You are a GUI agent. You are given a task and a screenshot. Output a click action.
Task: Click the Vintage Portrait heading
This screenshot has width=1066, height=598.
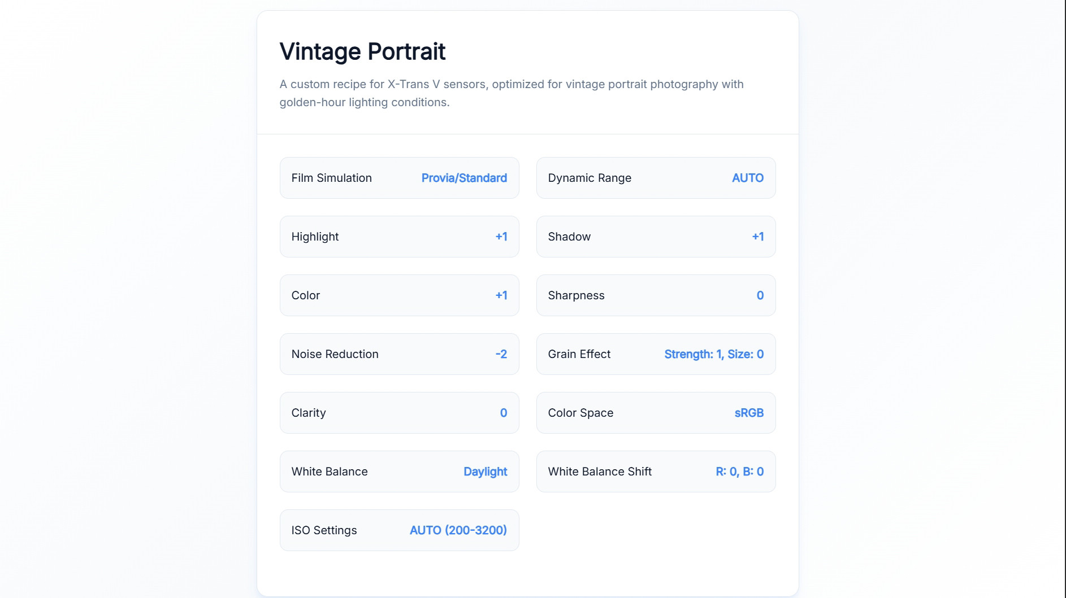tap(362, 51)
